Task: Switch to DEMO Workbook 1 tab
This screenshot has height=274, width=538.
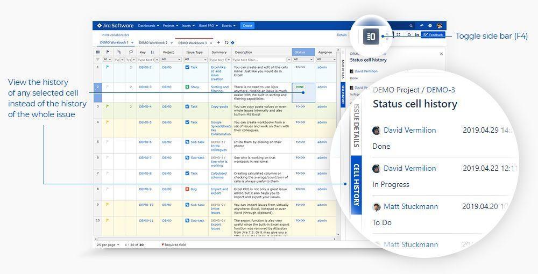Action: tap(114, 43)
